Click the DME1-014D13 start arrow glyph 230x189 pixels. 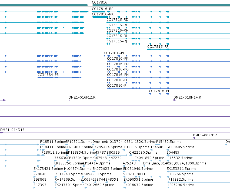point(2,133)
